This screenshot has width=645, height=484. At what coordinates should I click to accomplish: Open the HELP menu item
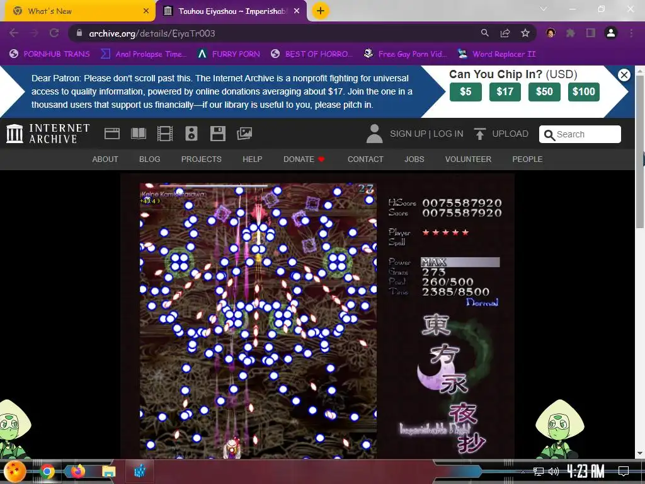[252, 159]
